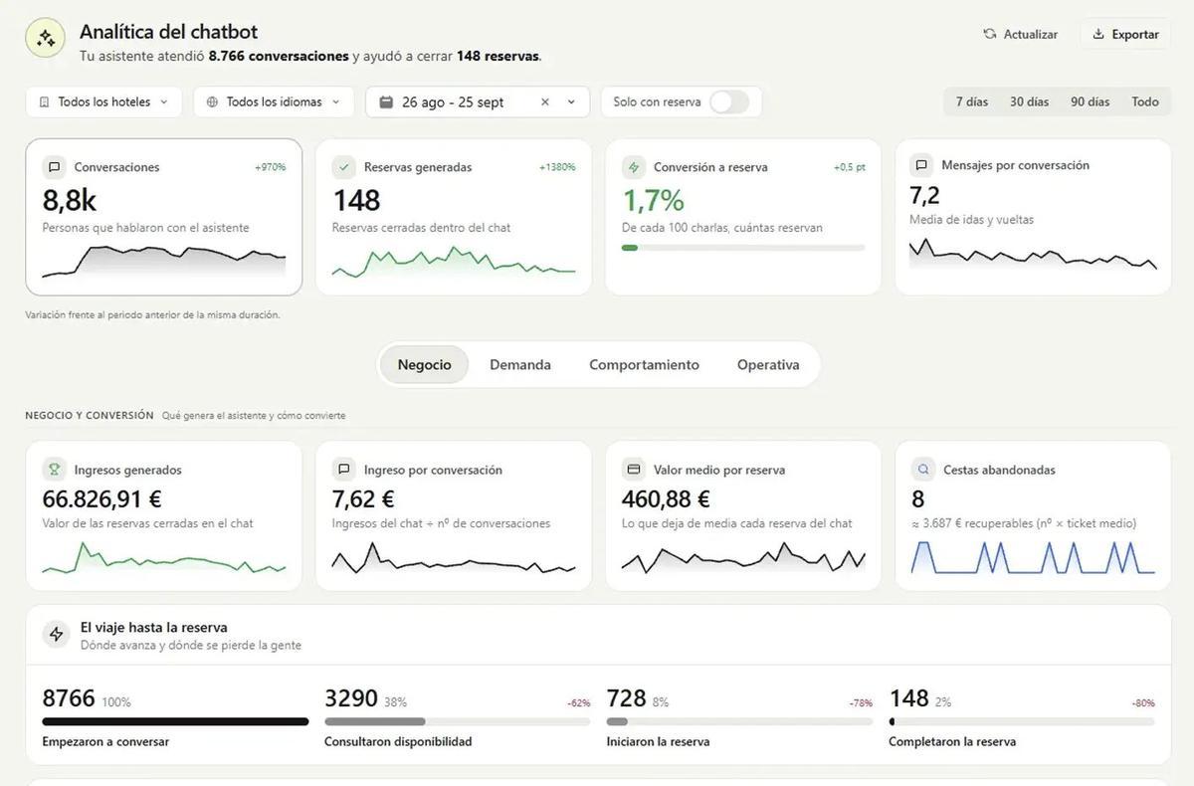
Task: Click the Completaron la reserva funnel bar
Action: (1022, 722)
